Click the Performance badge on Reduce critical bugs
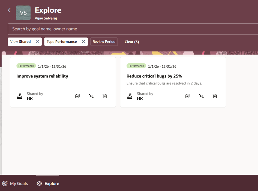This screenshot has width=258, height=191. point(136,66)
